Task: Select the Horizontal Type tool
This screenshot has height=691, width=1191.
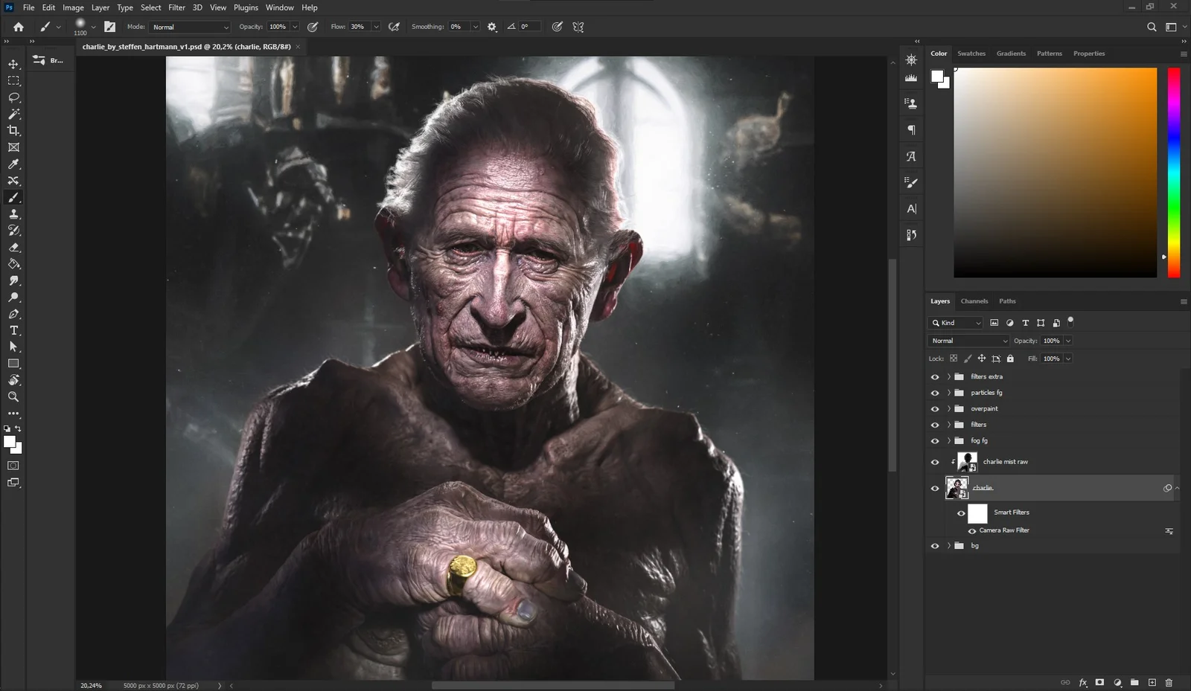Action: click(x=13, y=330)
